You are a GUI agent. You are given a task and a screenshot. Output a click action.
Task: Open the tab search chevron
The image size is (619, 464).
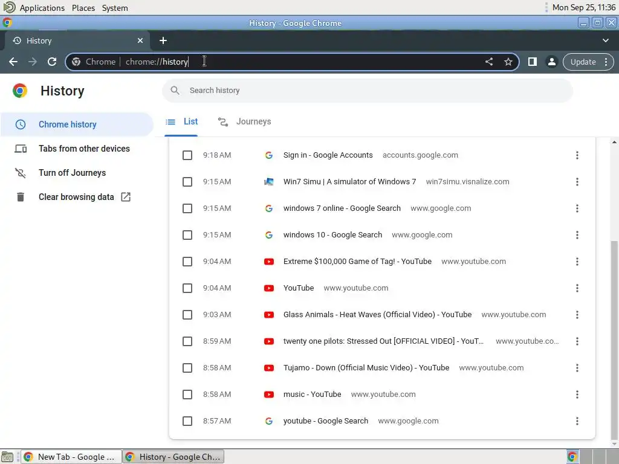coord(606,40)
